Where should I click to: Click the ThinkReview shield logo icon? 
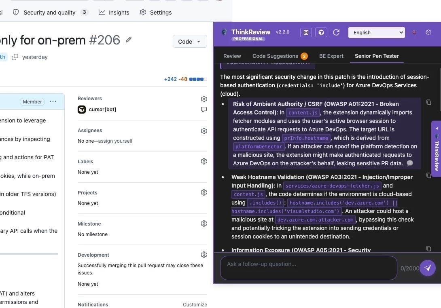point(321,32)
